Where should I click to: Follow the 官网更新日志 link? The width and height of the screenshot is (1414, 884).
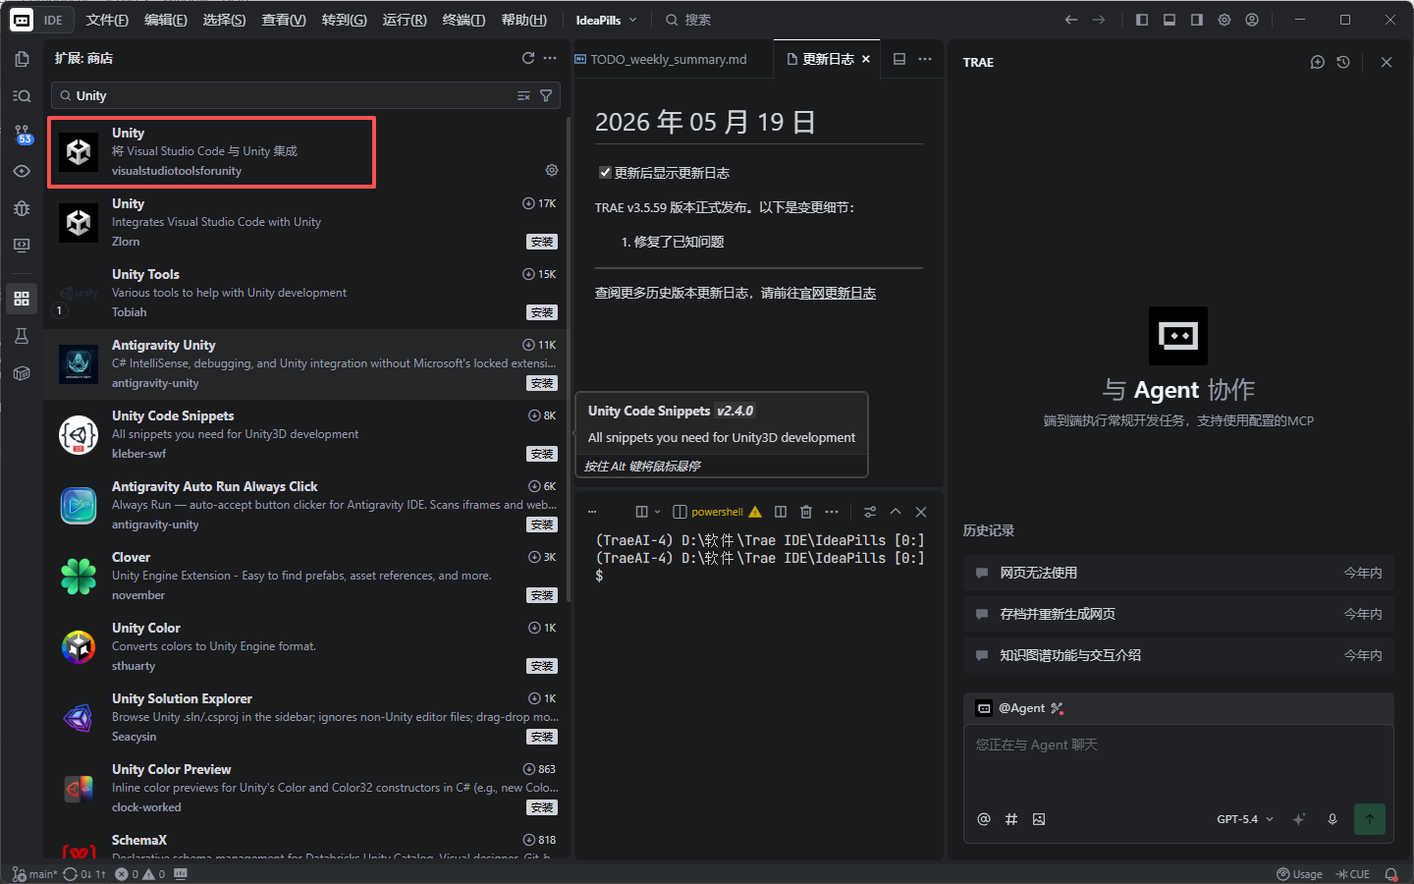coord(838,293)
